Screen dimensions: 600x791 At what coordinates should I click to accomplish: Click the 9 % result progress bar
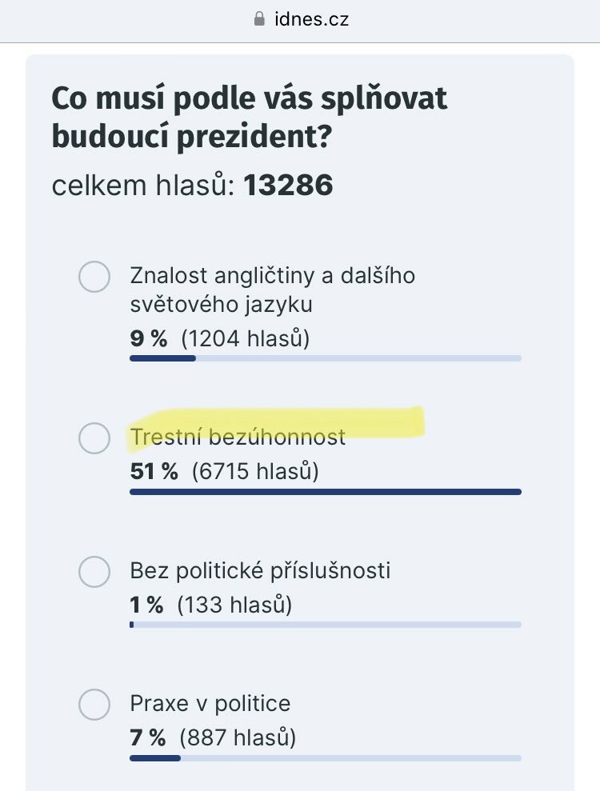coord(326,358)
